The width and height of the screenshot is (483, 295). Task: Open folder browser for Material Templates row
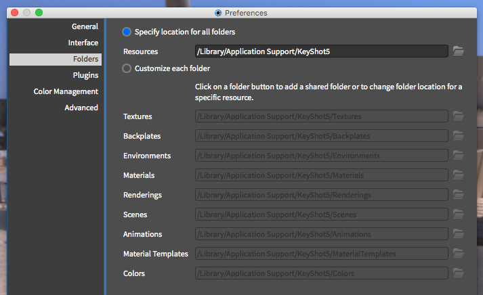coord(459,254)
